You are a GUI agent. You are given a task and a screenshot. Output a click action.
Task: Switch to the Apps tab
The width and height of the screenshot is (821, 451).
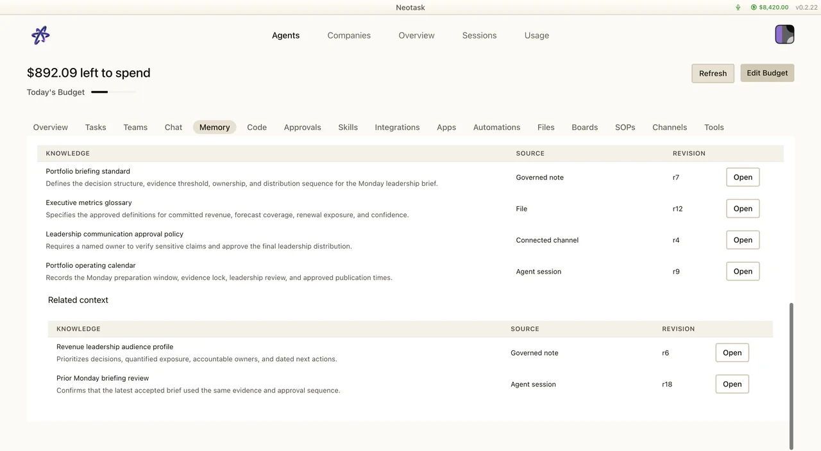tap(446, 127)
